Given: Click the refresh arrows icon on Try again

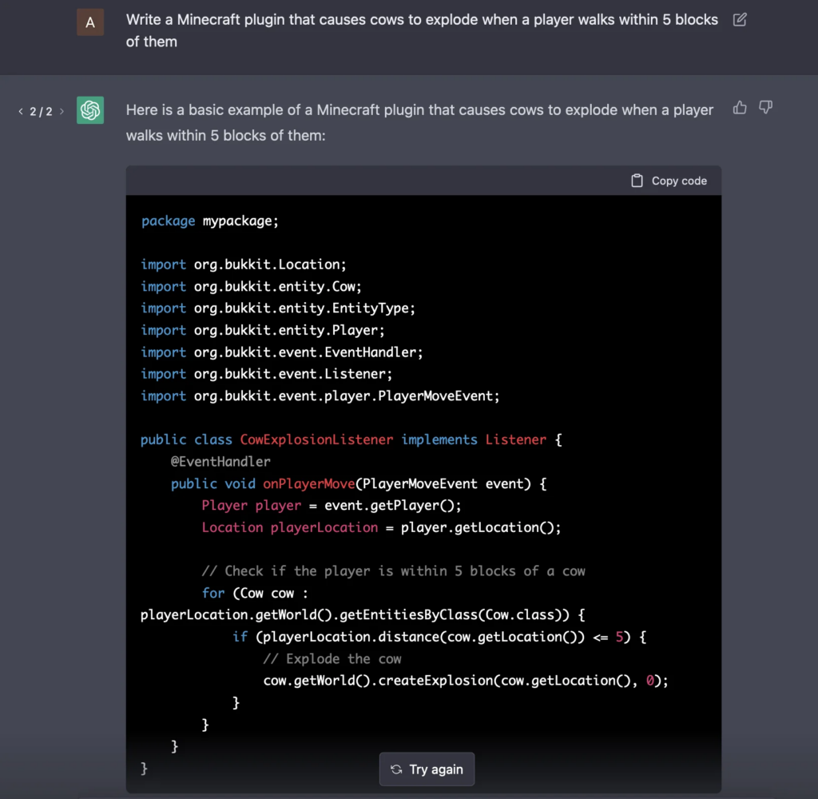Looking at the screenshot, I should (x=396, y=769).
